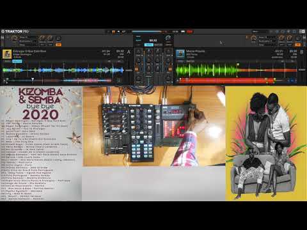Click the cue marker above Deck B waveform
The width and height of the screenshot is (307, 230).
[x=238, y=64]
